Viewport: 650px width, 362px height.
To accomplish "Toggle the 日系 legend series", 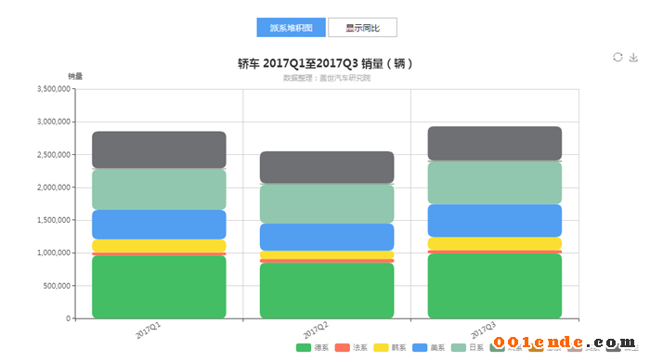I will pos(467,347).
